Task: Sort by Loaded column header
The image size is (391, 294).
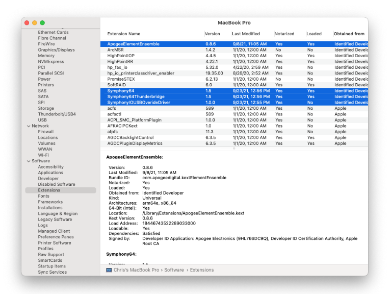Action: pyautogui.click(x=314, y=34)
